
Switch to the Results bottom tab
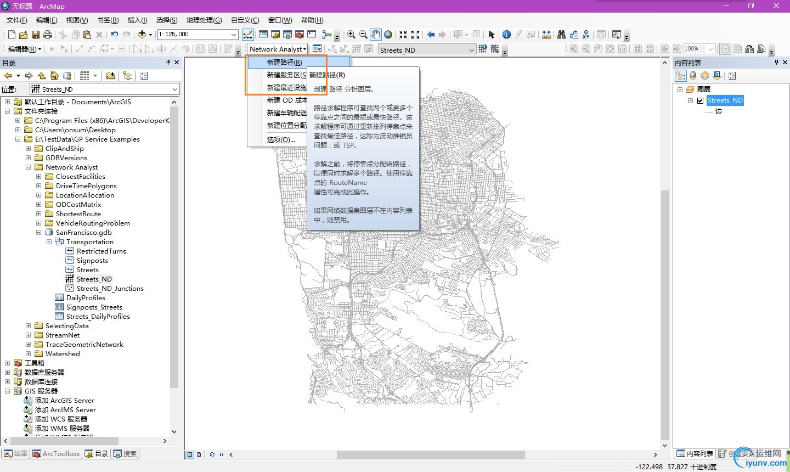click(16, 454)
